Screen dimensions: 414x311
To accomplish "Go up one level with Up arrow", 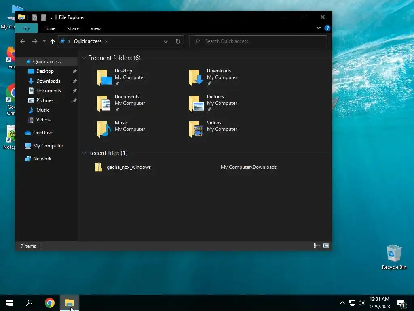I will tap(52, 42).
